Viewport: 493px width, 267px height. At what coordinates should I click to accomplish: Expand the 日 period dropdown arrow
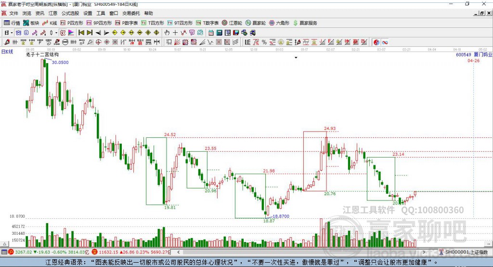tap(12, 33)
